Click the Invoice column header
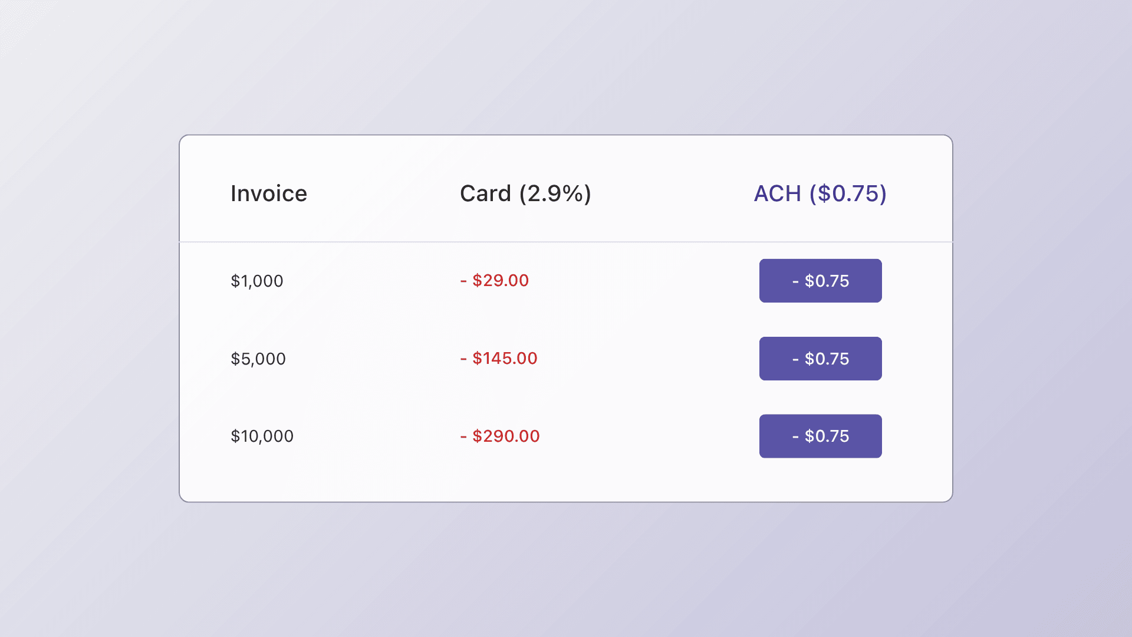This screenshot has width=1132, height=637. (268, 193)
